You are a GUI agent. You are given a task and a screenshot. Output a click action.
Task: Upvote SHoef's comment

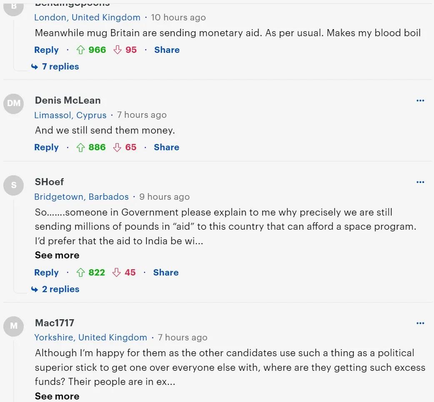80,272
